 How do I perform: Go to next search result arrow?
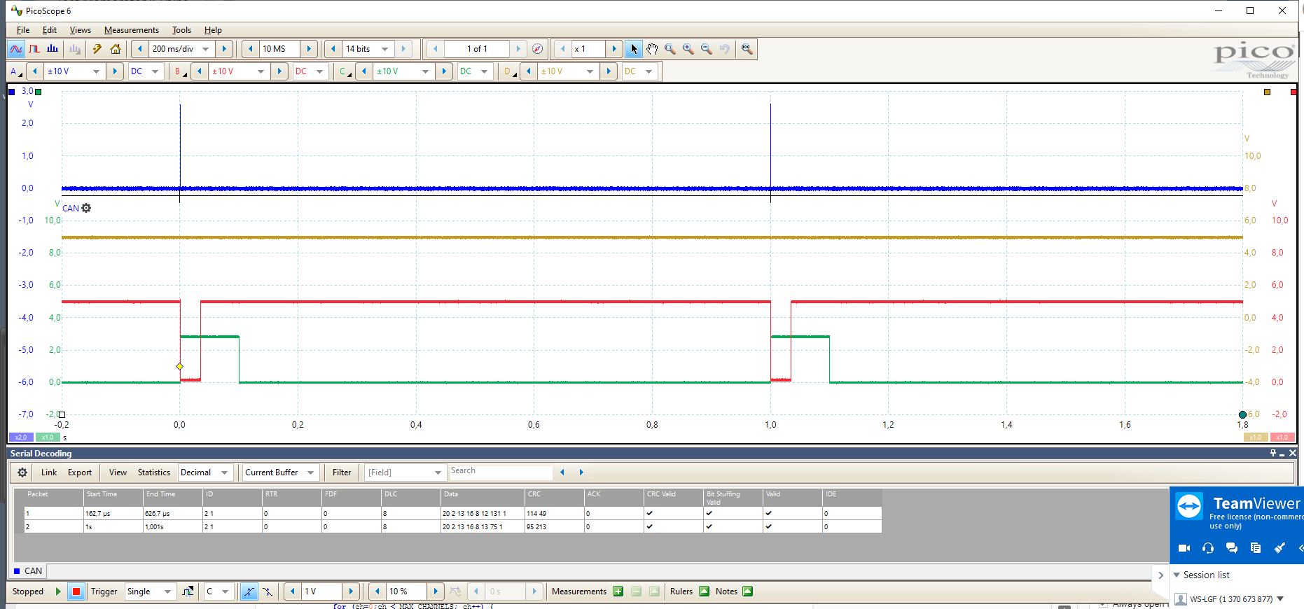point(581,472)
